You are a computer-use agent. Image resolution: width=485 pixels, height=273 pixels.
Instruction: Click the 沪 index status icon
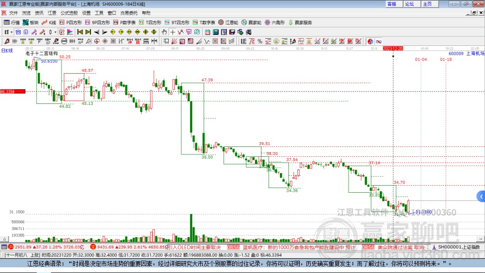click(11, 247)
